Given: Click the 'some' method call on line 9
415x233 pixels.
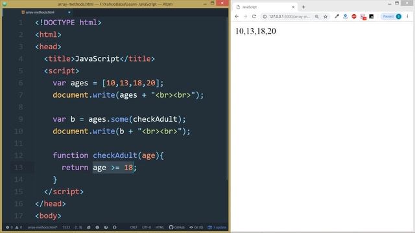Looking at the screenshot, I should (x=119, y=119).
